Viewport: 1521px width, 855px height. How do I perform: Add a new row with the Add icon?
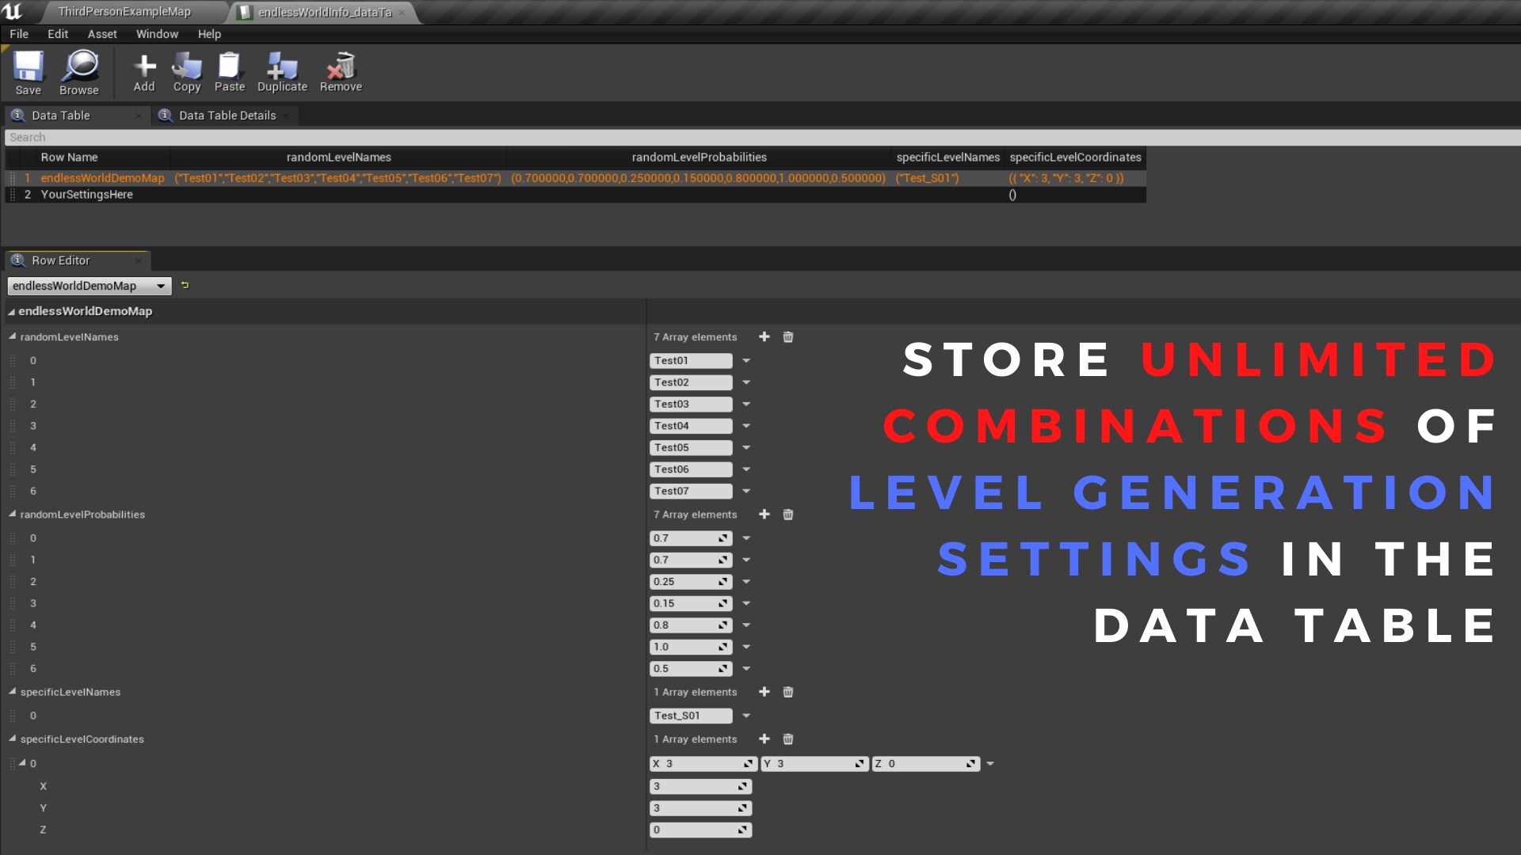pos(144,66)
